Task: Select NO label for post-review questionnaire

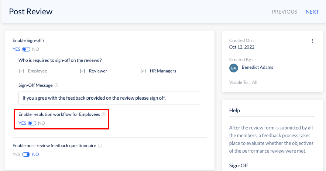Action: 35,154
